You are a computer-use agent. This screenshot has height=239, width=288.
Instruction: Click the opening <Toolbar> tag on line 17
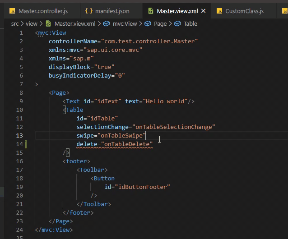[x=92, y=170]
